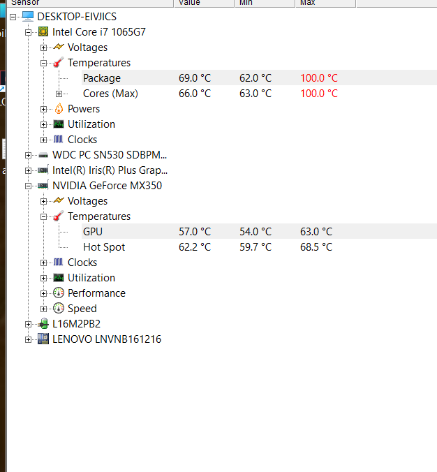Click GPU minimum value 54.0 °C
Screen dimensions: 437x472
(255, 232)
